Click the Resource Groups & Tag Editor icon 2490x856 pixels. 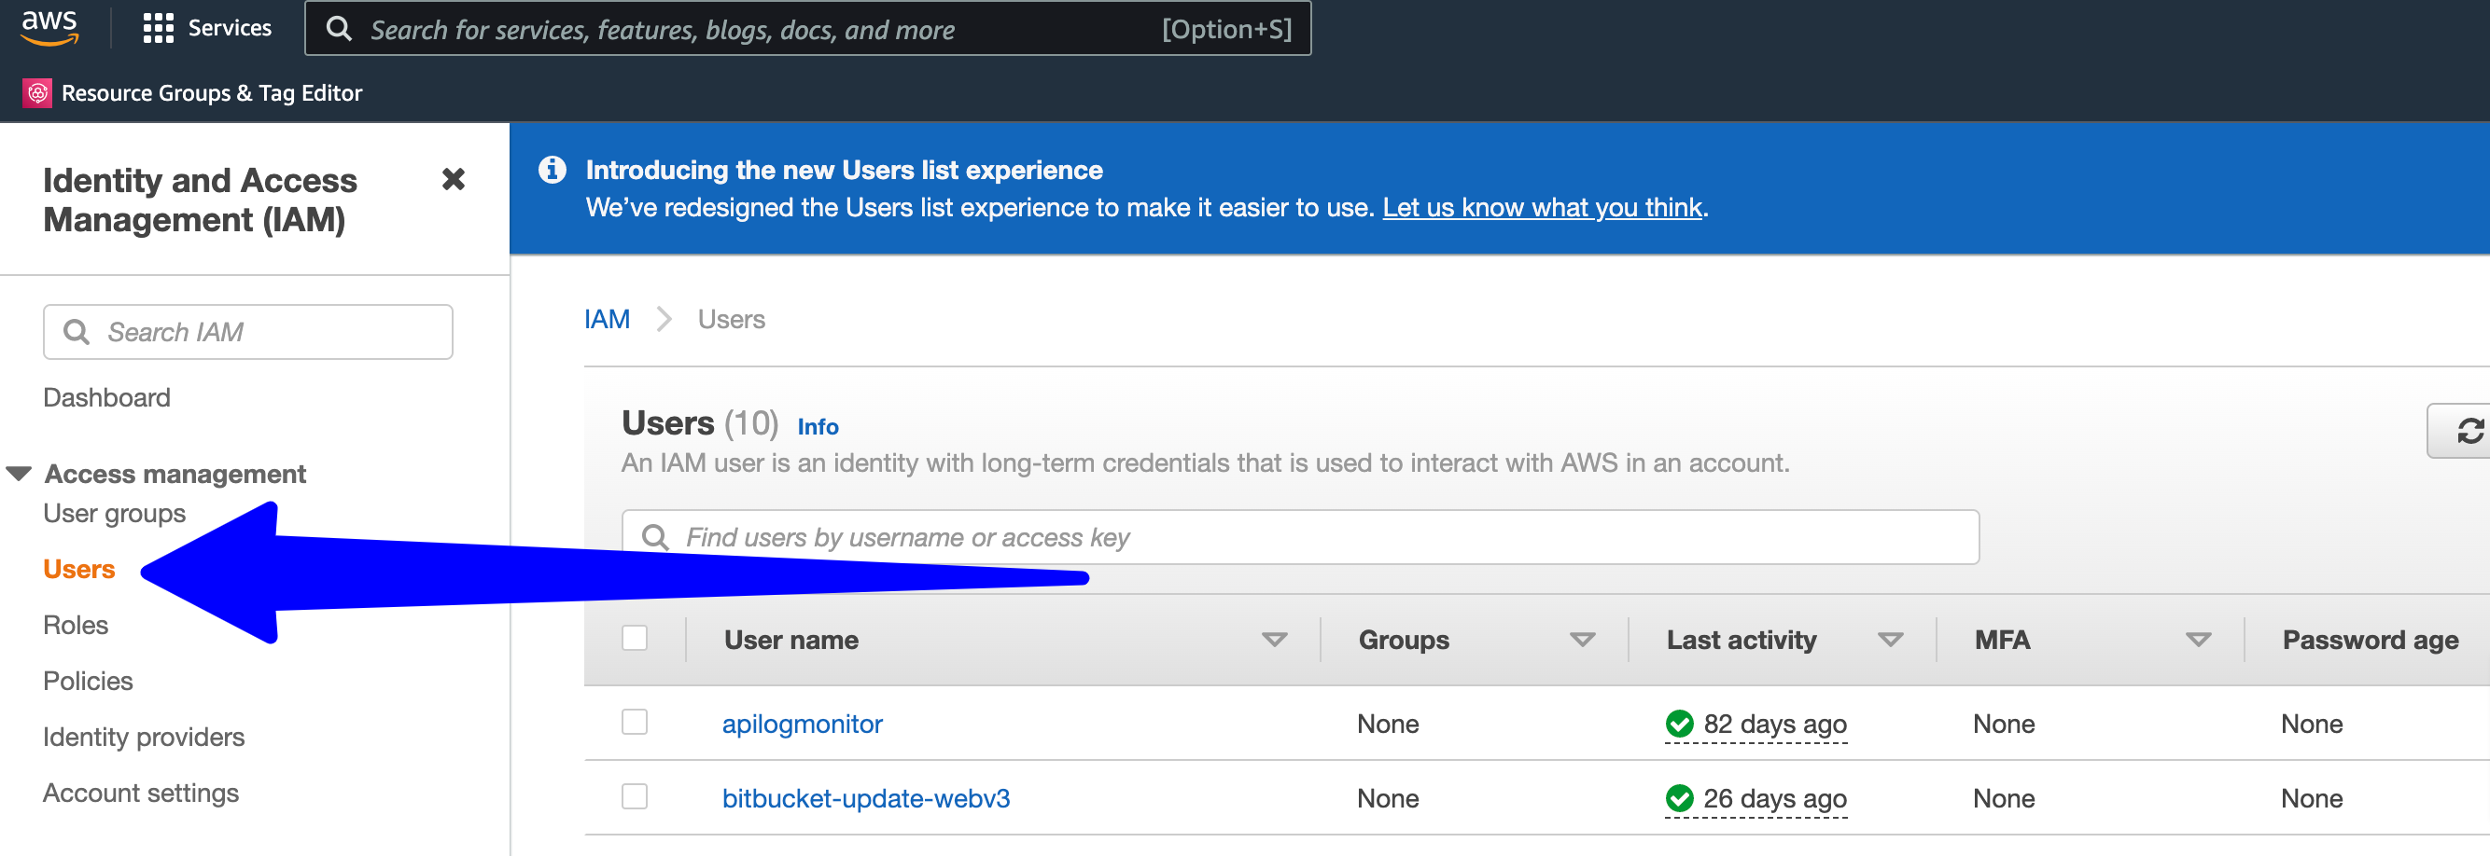pos(36,92)
